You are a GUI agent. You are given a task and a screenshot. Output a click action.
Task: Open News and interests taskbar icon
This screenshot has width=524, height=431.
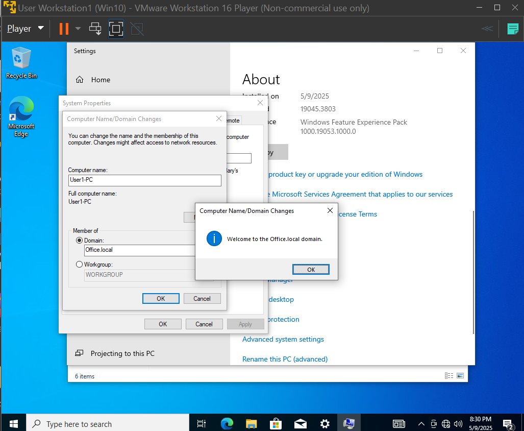coord(398,424)
